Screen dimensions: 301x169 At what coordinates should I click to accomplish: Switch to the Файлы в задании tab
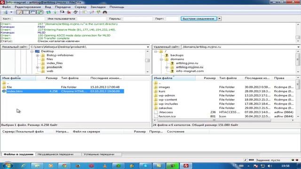18,154
